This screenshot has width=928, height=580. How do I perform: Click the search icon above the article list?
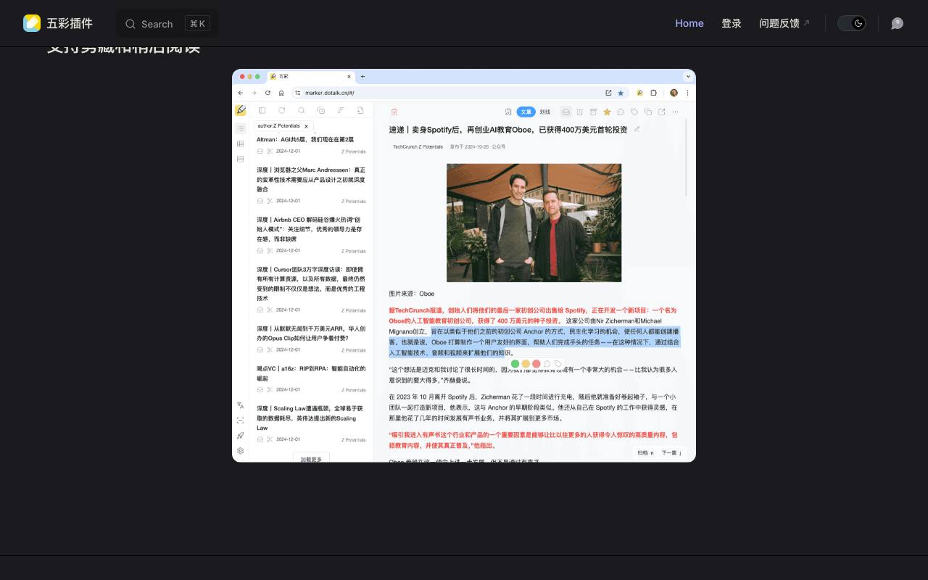coord(302,111)
